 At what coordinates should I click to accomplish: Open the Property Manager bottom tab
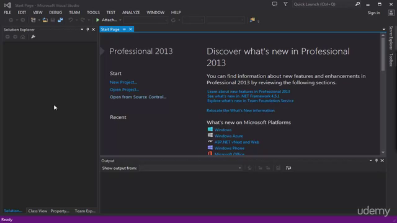pos(60,211)
